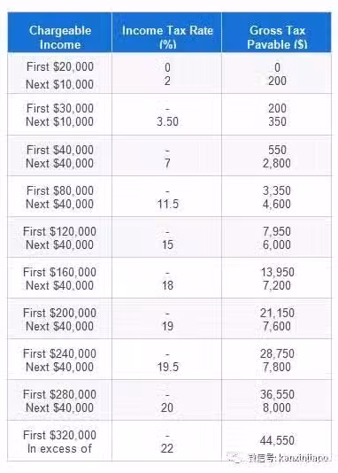Viewport: 338px width, 473px height.
Task: Select the First $20,000 income cell
Action: (60, 66)
